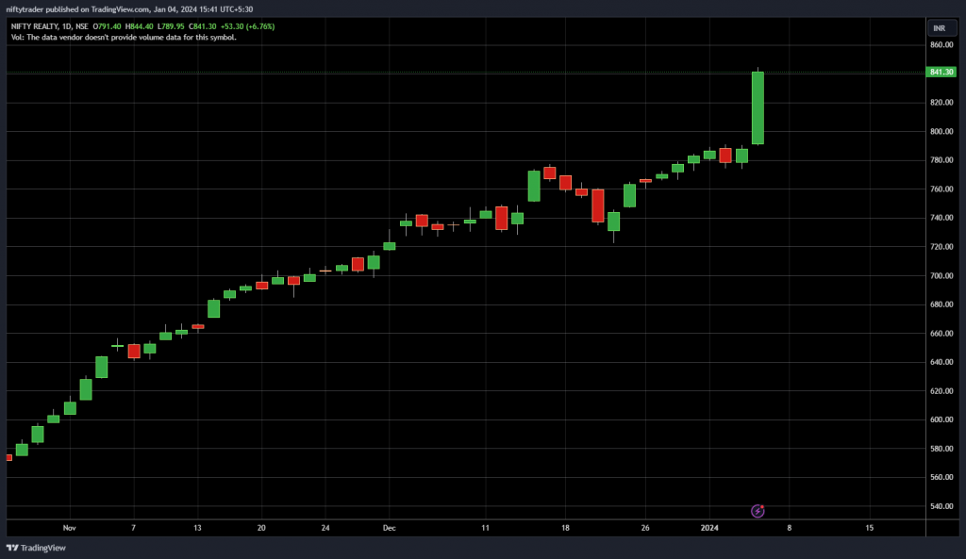Image resolution: width=966 pixels, height=559 pixels.
Task: Click the volume data unavailable message
Action: (x=124, y=38)
